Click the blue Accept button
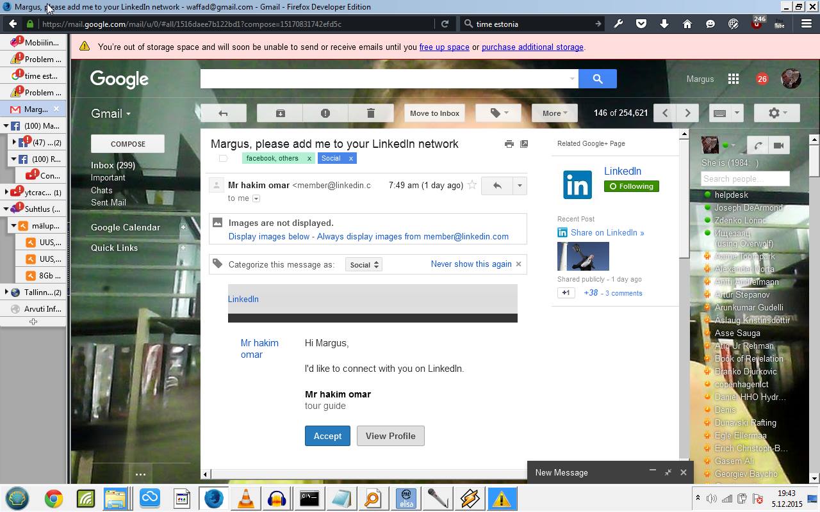Image resolution: width=820 pixels, height=512 pixels. click(327, 436)
